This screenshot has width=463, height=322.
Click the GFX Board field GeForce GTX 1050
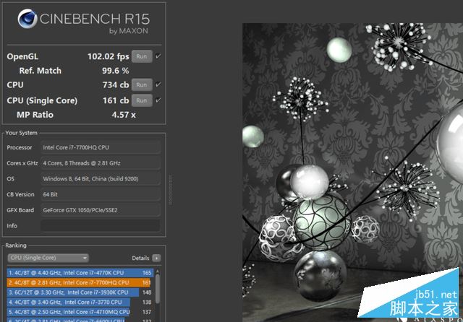point(101,210)
